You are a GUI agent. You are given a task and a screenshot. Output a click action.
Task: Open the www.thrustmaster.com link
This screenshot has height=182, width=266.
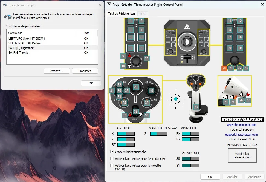click(x=242, y=125)
